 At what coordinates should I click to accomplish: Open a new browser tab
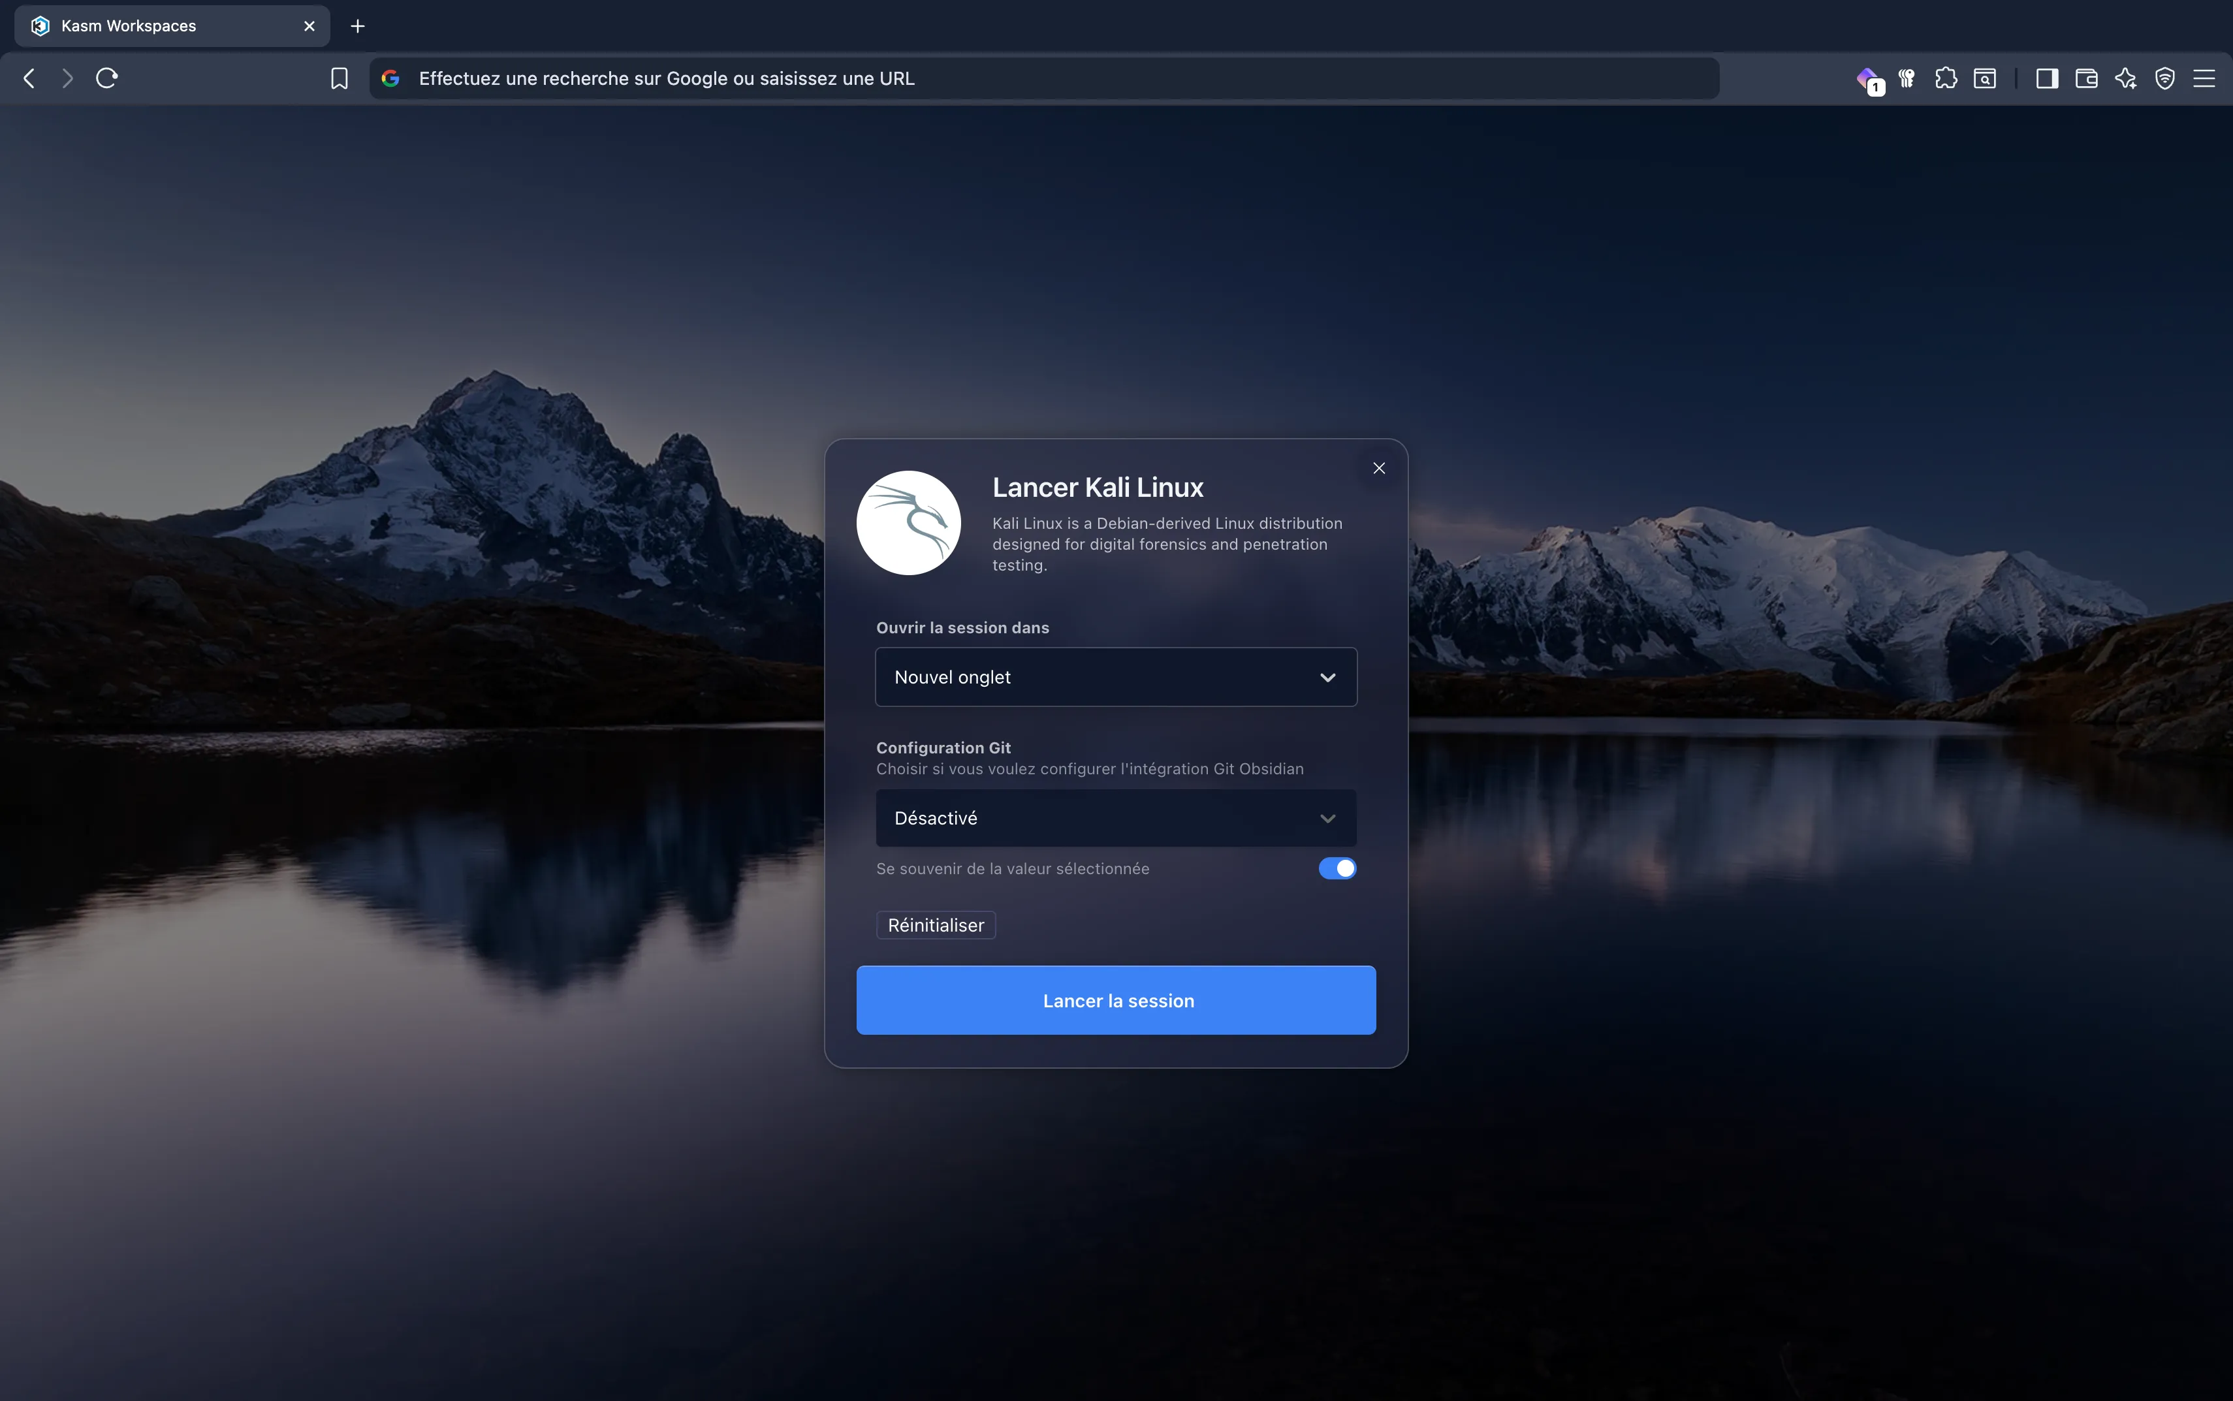tap(358, 25)
